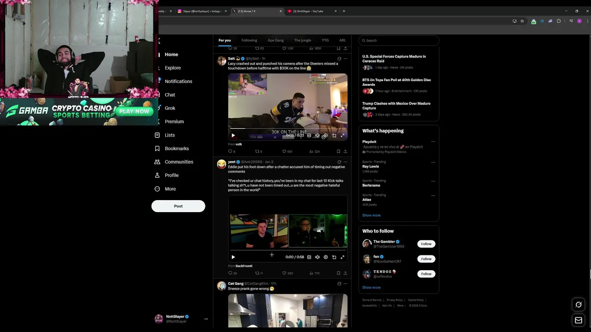Bookmark the Salt post

[338, 151]
